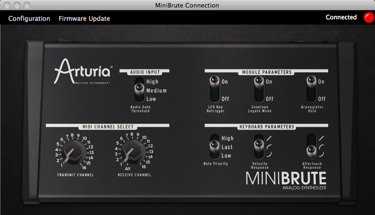The height and width of the screenshot is (215, 375).
Task: Set Receive Channel to All
Action: click(x=128, y=169)
